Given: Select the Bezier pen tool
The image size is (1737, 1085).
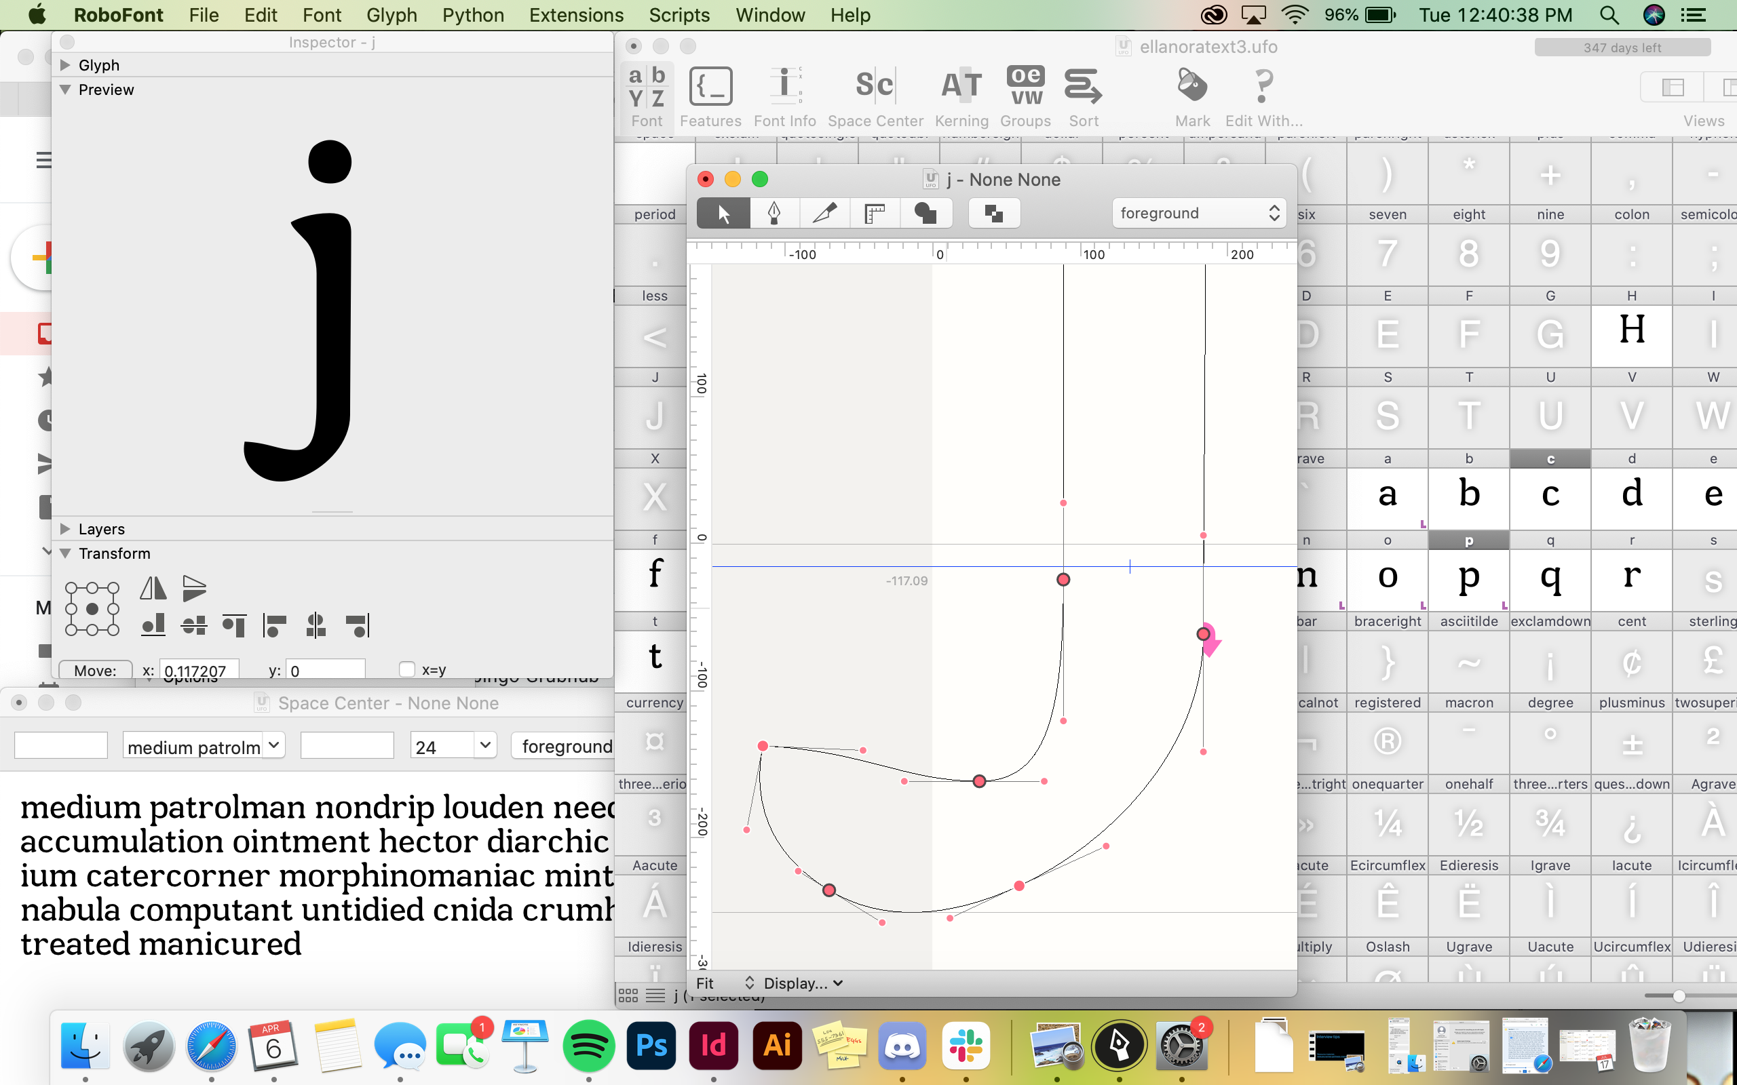Looking at the screenshot, I should pyautogui.click(x=774, y=213).
